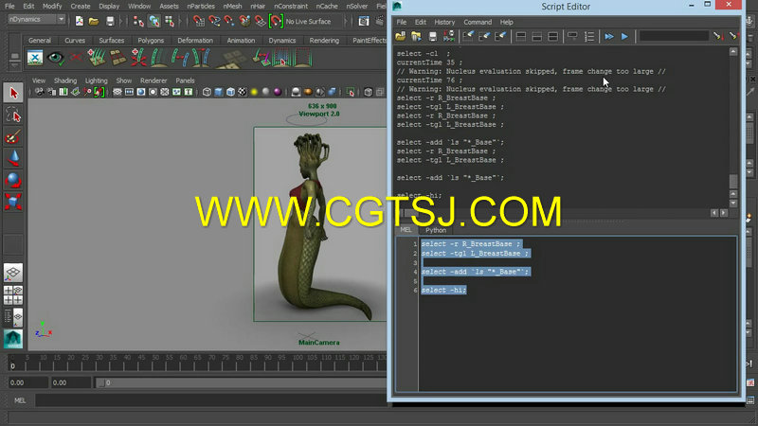Open the Script Editor Help menu
758x426 pixels.
506,22
